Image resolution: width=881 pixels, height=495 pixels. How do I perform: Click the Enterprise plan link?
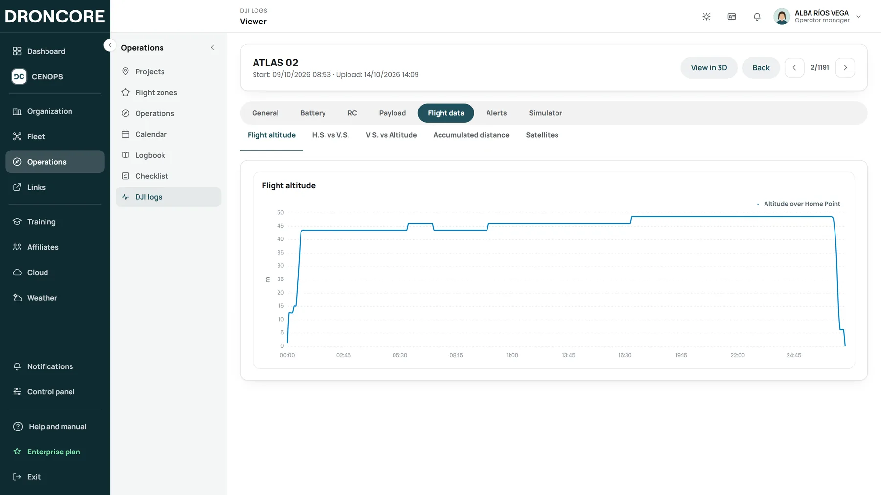tap(55, 452)
